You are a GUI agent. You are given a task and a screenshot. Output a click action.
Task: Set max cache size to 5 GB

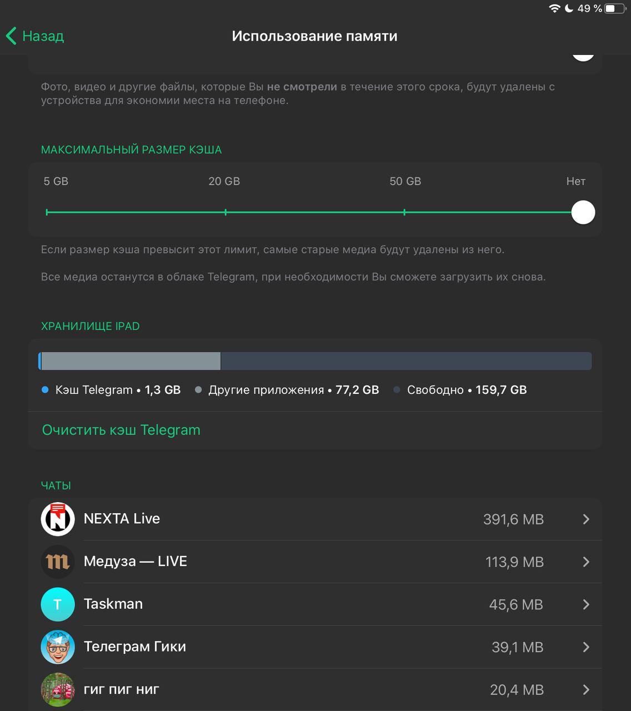47,212
